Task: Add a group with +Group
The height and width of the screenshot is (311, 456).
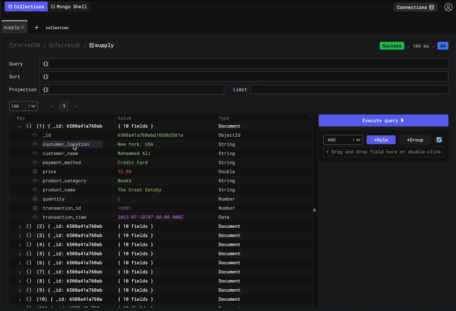Action: (x=415, y=140)
